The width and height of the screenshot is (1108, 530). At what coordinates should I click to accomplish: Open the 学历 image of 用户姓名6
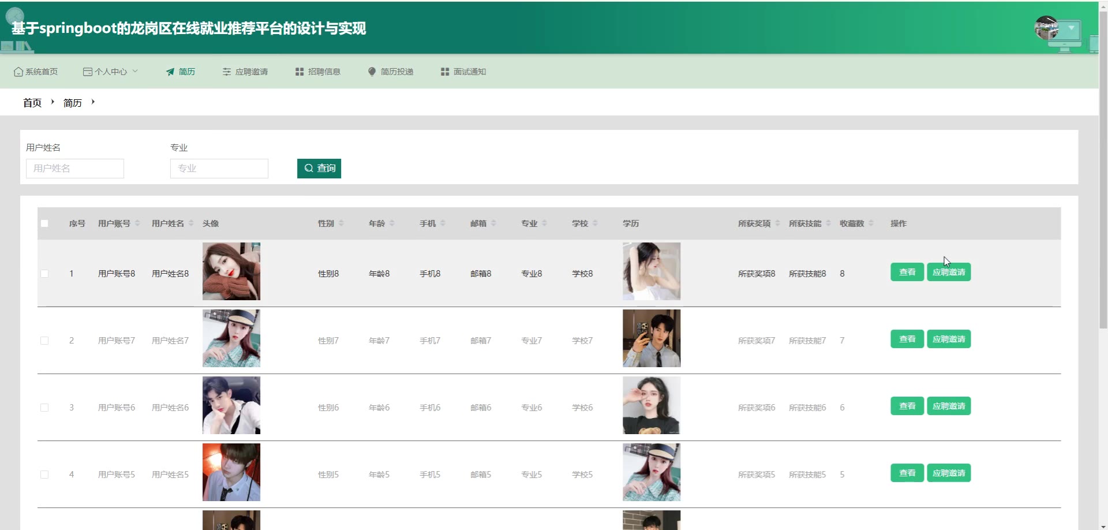point(652,405)
